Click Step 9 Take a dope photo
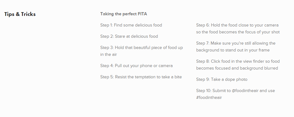Screen dimensions: 294x117 coord(222,80)
